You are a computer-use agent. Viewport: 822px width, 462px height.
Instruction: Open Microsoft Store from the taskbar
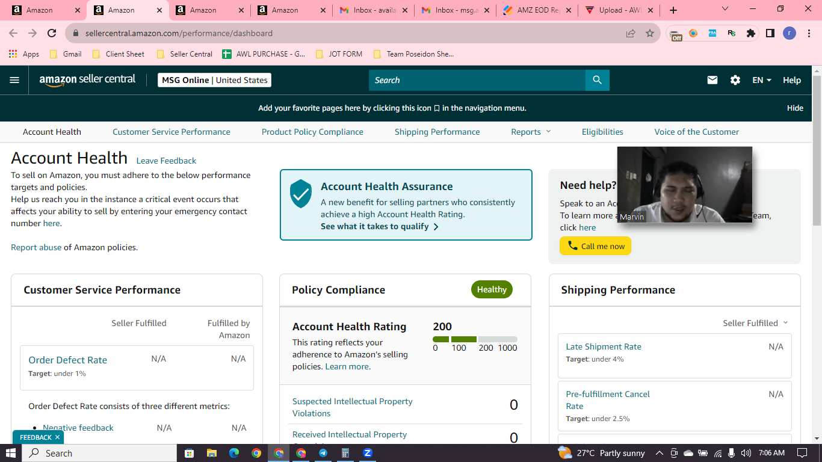click(x=189, y=453)
